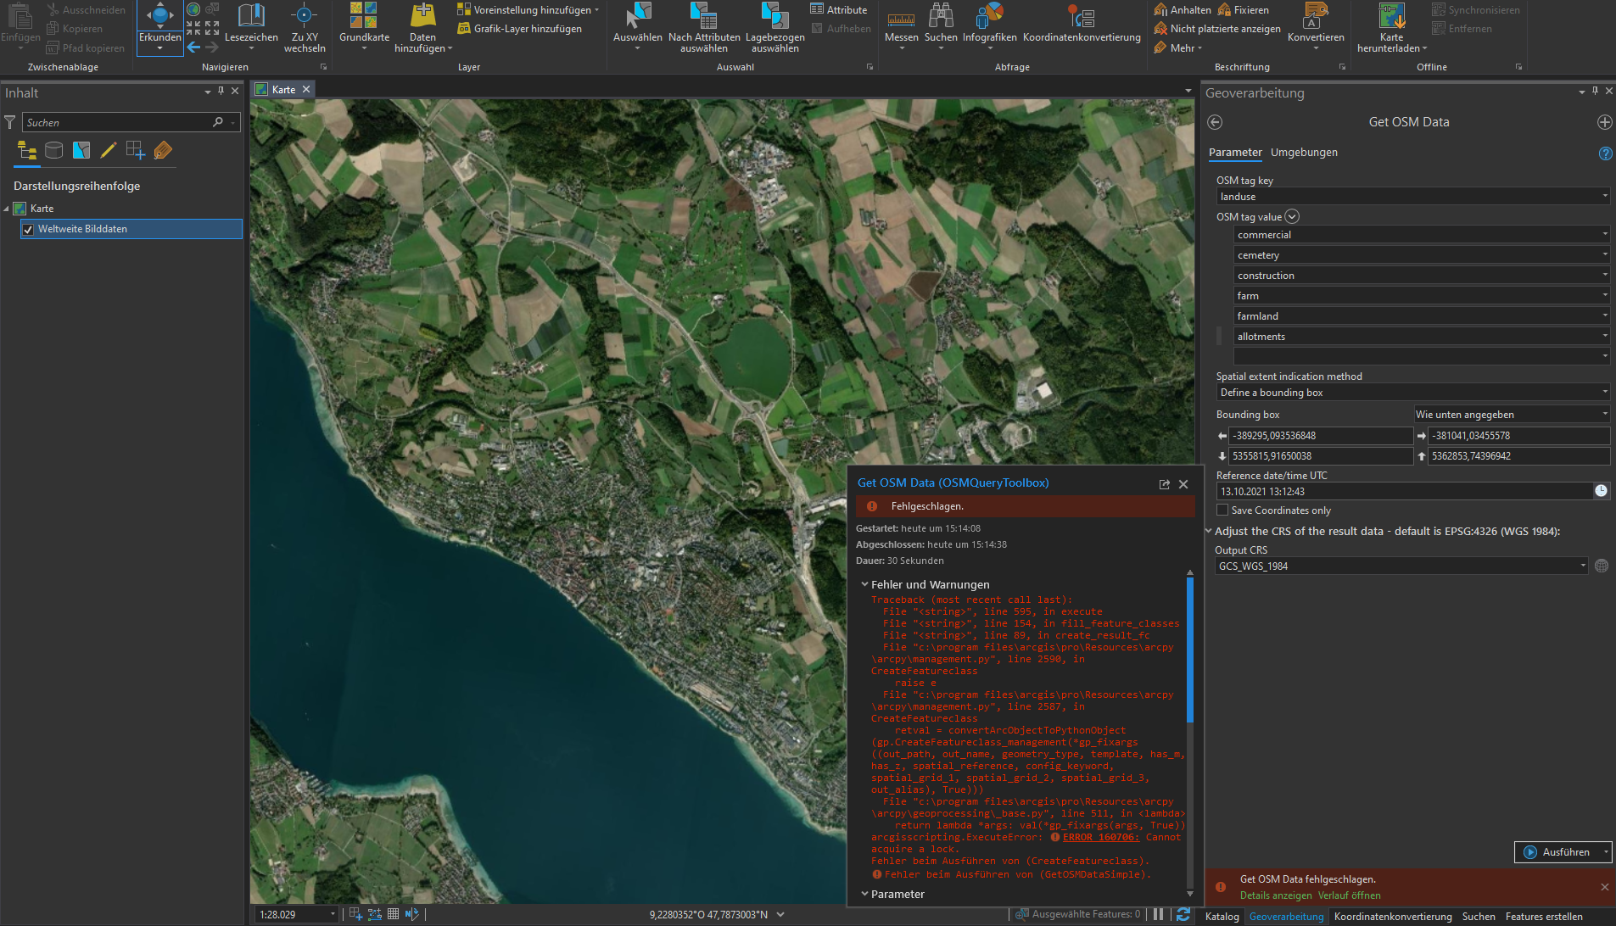Open the ERROR 160706 link
Screen dimensions: 1616x926
(x=1100, y=837)
